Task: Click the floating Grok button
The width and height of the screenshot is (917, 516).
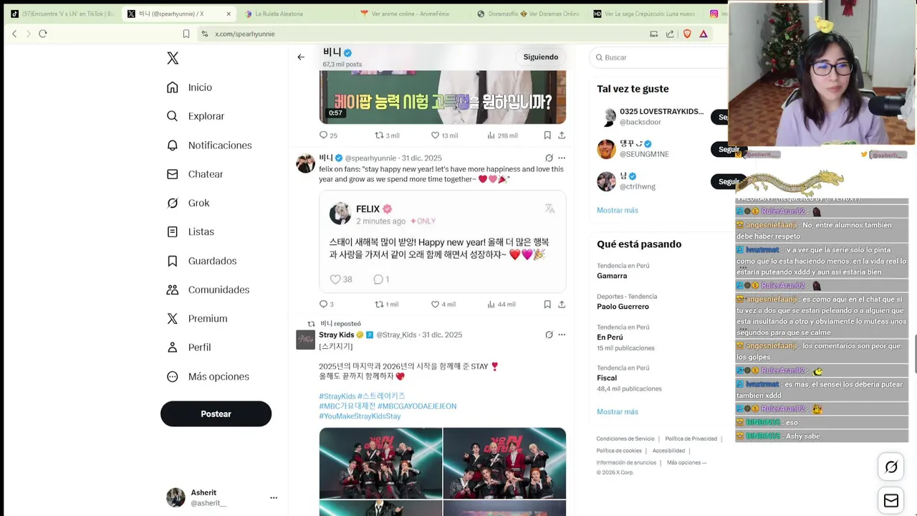Action: pos(891,467)
